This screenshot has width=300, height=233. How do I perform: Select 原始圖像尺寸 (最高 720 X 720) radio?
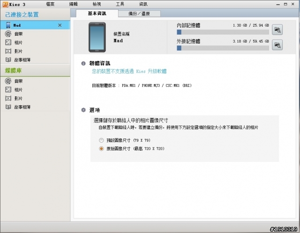(101, 149)
